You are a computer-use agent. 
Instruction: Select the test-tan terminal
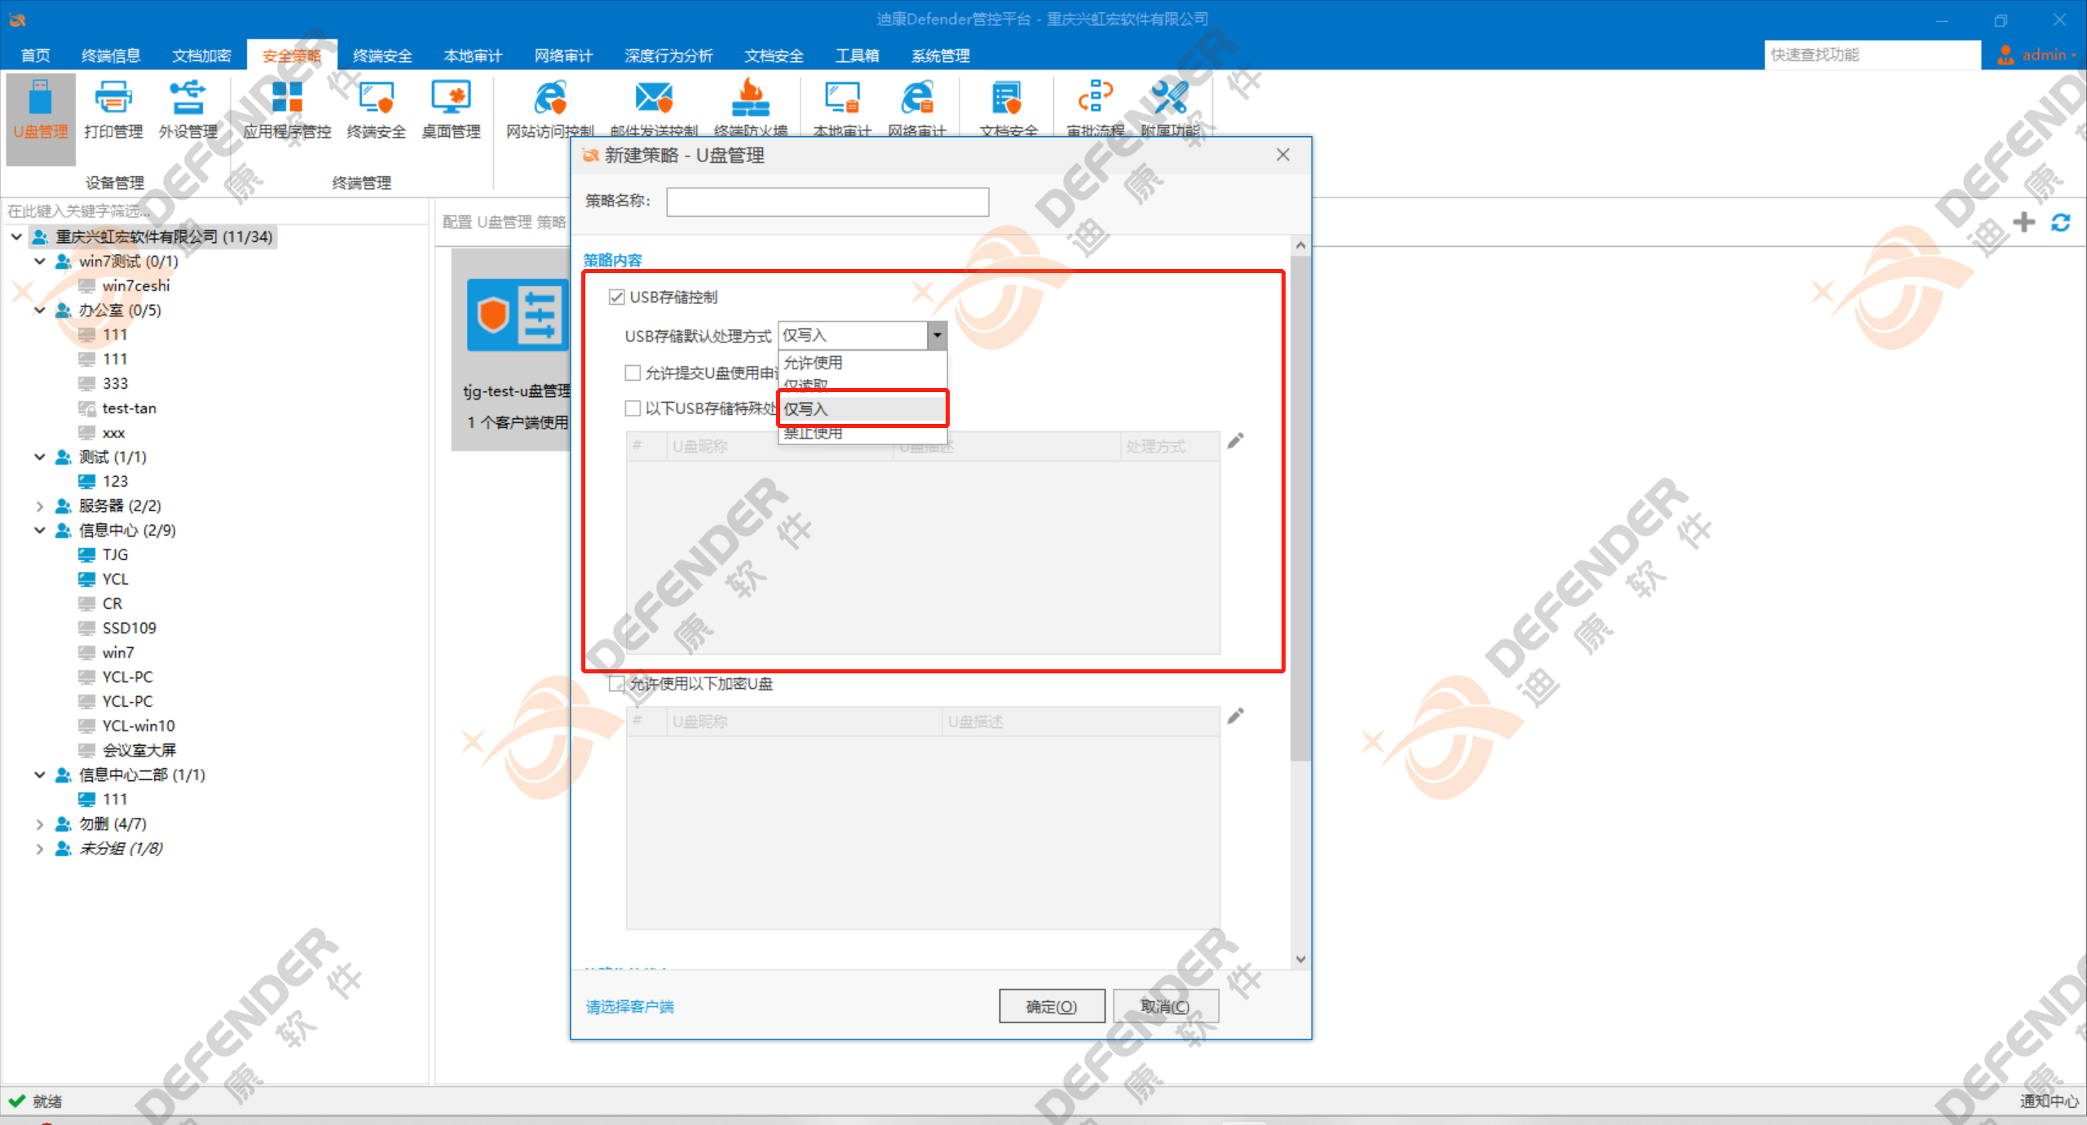[129, 408]
